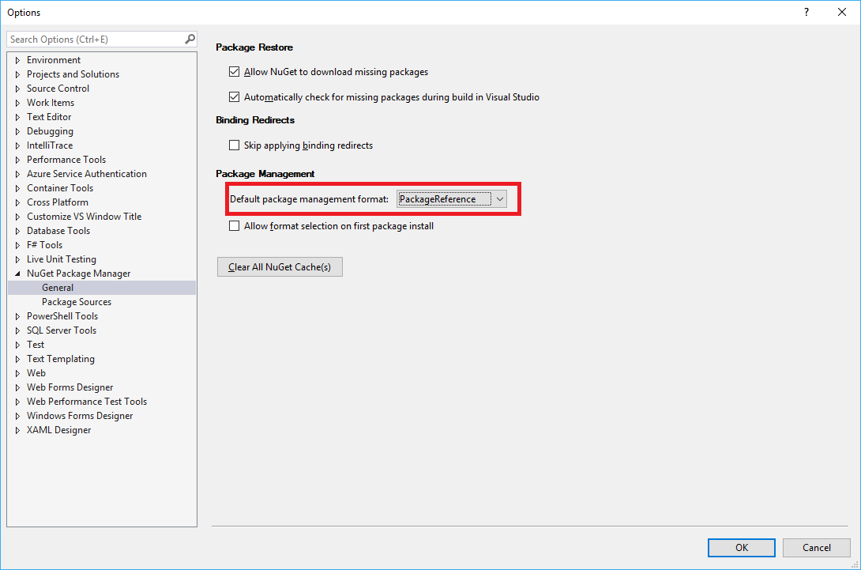Click the Help question mark icon

tap(806, 12)
